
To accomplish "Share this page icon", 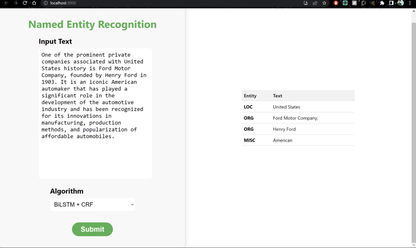I will (x=315, y=3).
